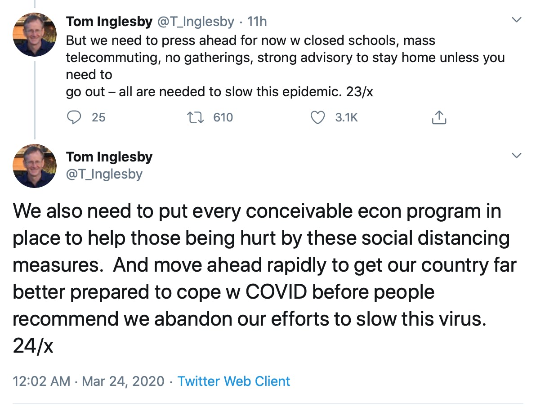The height and width of the screenshot is (412, 536).
Task: Retweet the 23/x tweet using the retweet icon
Action: tap(196, 117)
